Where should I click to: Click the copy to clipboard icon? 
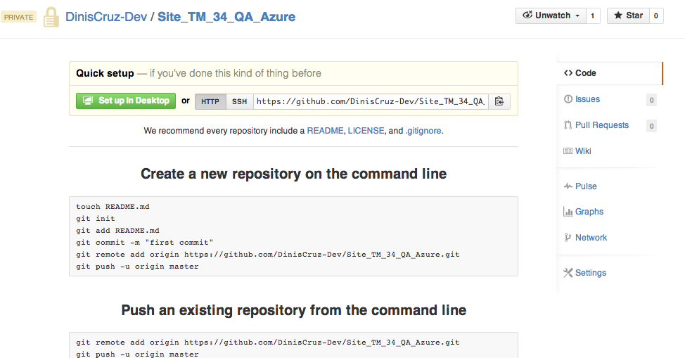click(x=499, y=101)
